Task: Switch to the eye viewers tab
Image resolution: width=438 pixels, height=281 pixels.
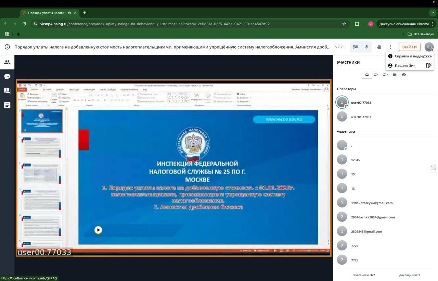Action: point(404,75)
